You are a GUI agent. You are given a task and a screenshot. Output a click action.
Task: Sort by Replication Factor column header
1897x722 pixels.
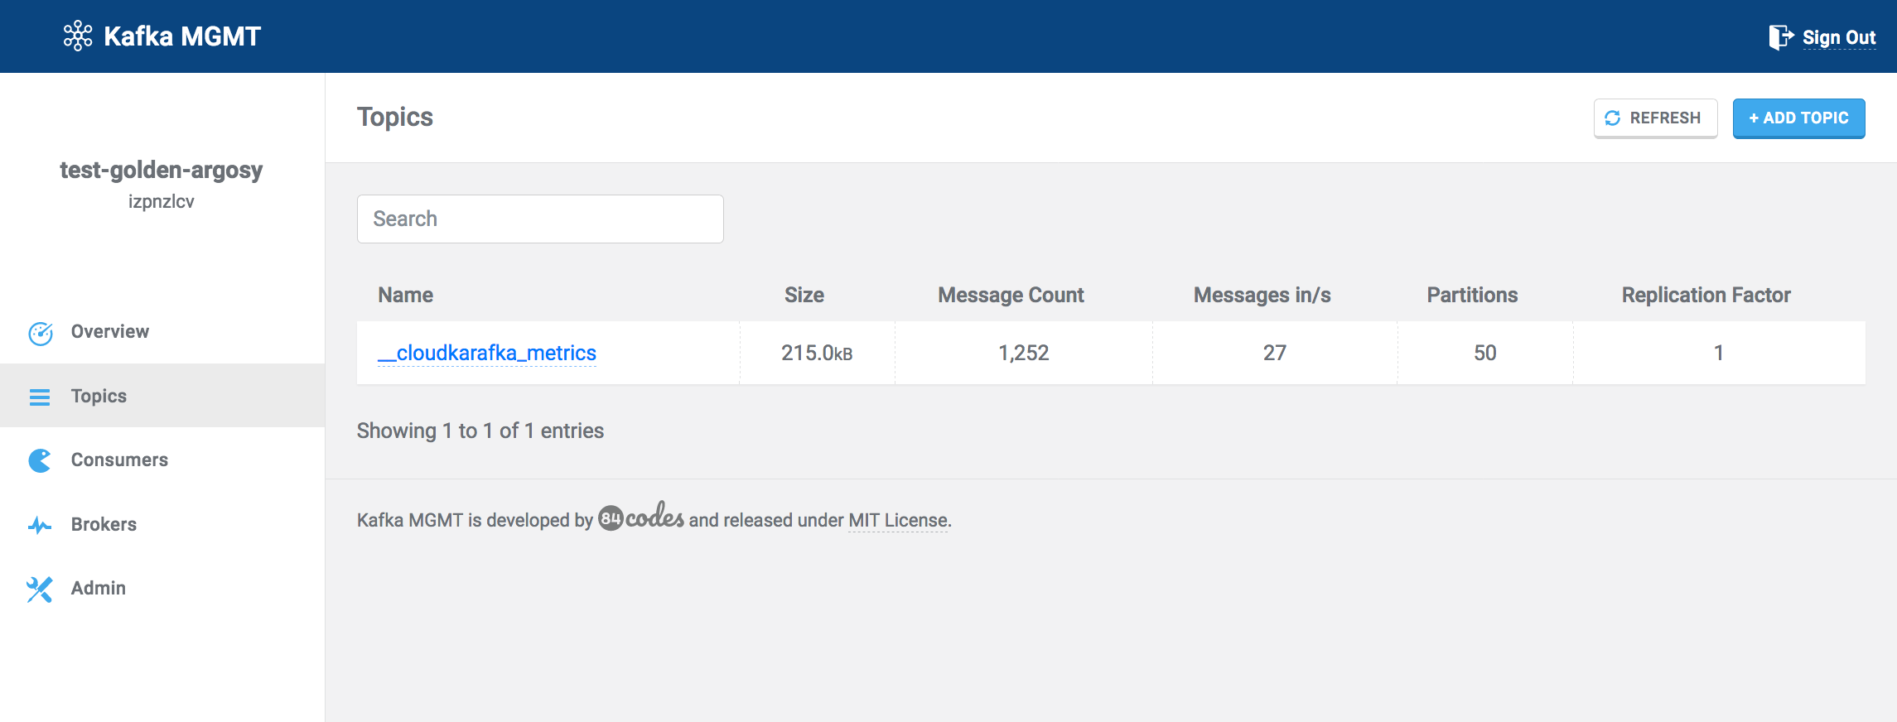pos(1706,295)
